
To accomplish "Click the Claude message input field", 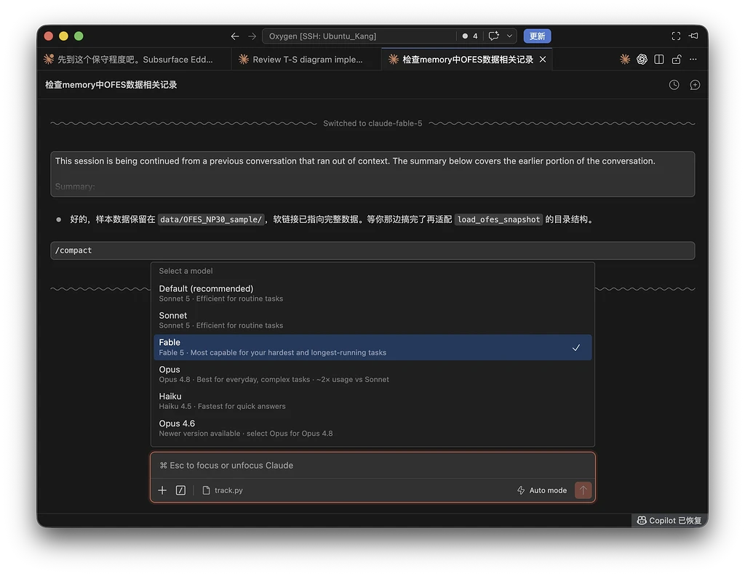I will tap(372, 466).
